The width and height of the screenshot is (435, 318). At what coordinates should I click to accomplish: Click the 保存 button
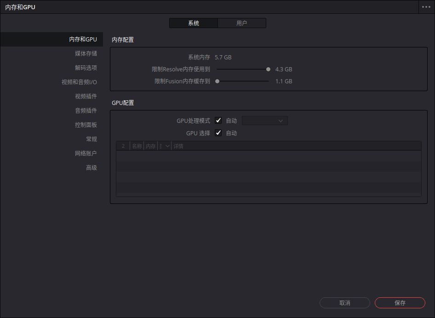400,303
